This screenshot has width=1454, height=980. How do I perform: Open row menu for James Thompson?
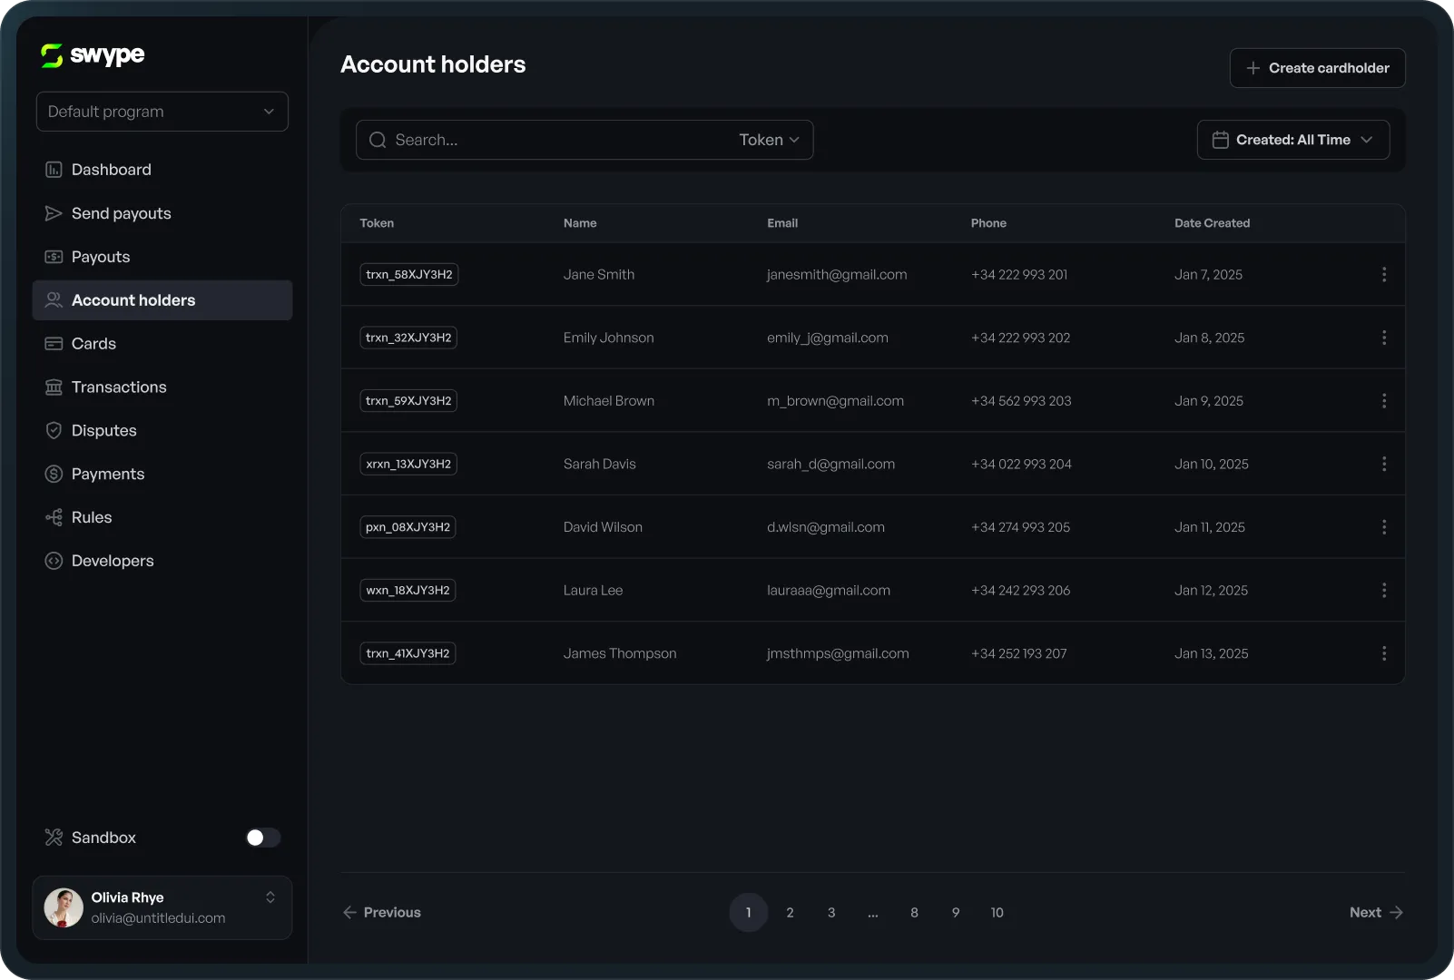[x=1384, y=653]
